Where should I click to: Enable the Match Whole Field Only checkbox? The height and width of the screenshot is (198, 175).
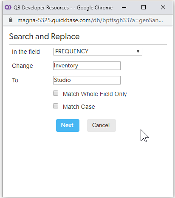(56, 93)
